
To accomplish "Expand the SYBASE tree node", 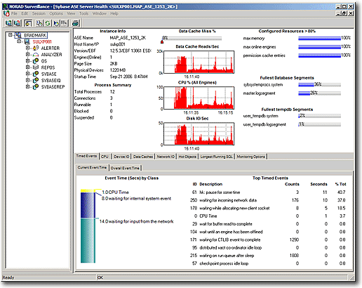I will 27,74.
